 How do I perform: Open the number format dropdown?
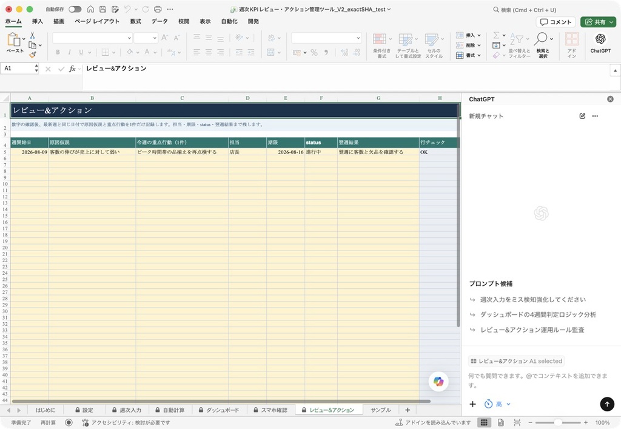[358, 38]
